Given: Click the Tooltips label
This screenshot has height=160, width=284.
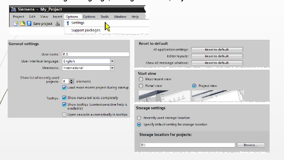Looking at the screenshot, I should coord(53,98).
